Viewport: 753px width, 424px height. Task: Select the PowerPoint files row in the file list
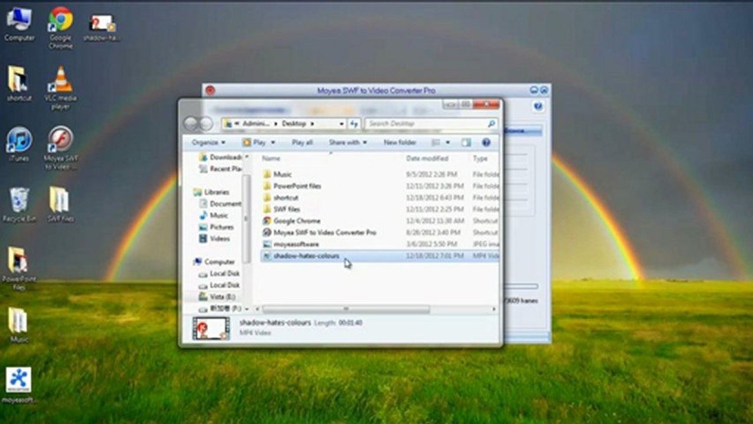tap(380, 186)
